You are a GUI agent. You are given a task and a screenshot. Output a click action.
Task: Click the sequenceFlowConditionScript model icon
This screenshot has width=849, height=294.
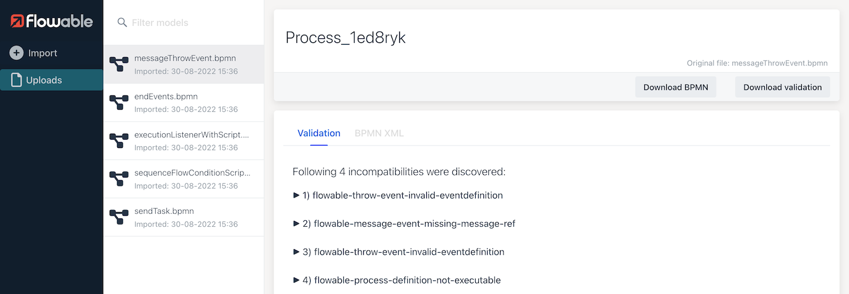(119, 179)
